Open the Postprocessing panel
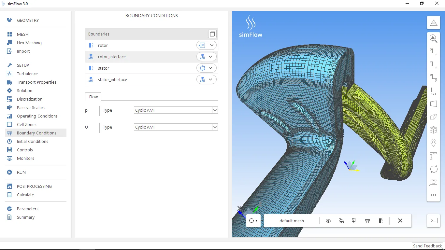 tap(34, 186)
